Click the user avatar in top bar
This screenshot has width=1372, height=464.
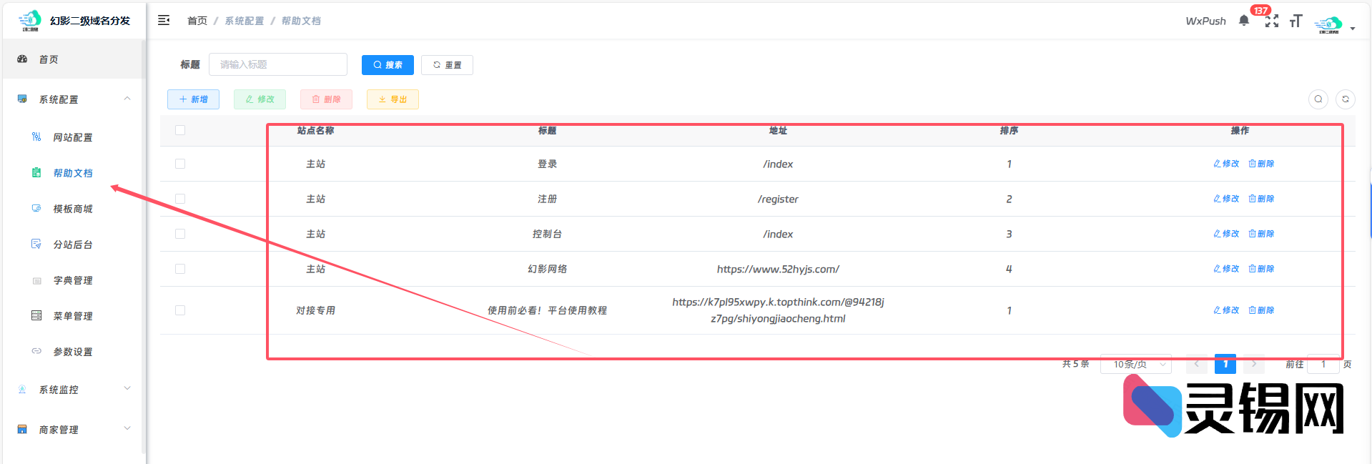tap(1328, 24)
